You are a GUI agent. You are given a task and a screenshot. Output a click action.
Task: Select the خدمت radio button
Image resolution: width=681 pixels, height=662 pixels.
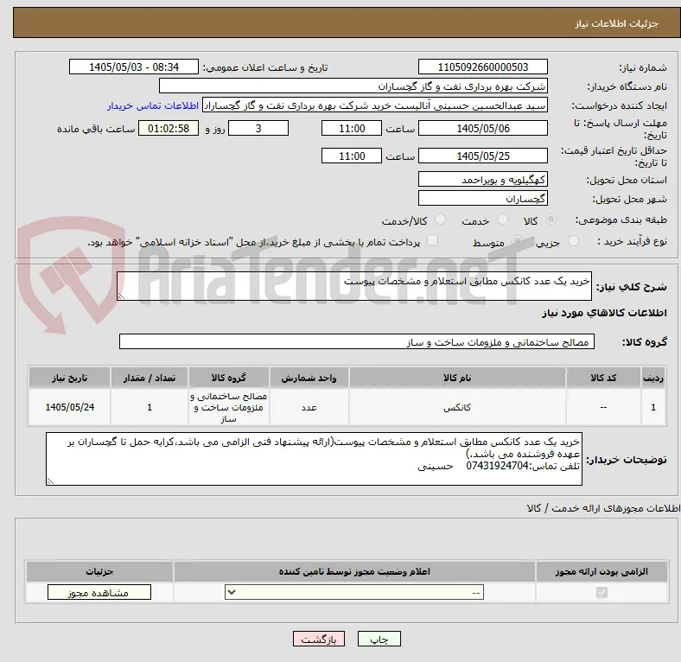502,220
